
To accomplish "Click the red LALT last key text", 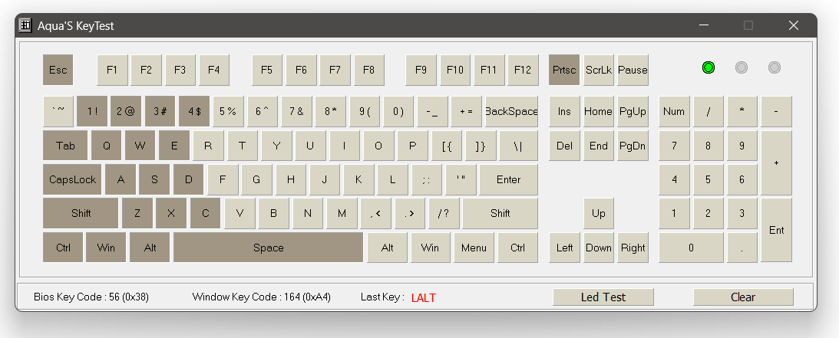I will point(424,298).
